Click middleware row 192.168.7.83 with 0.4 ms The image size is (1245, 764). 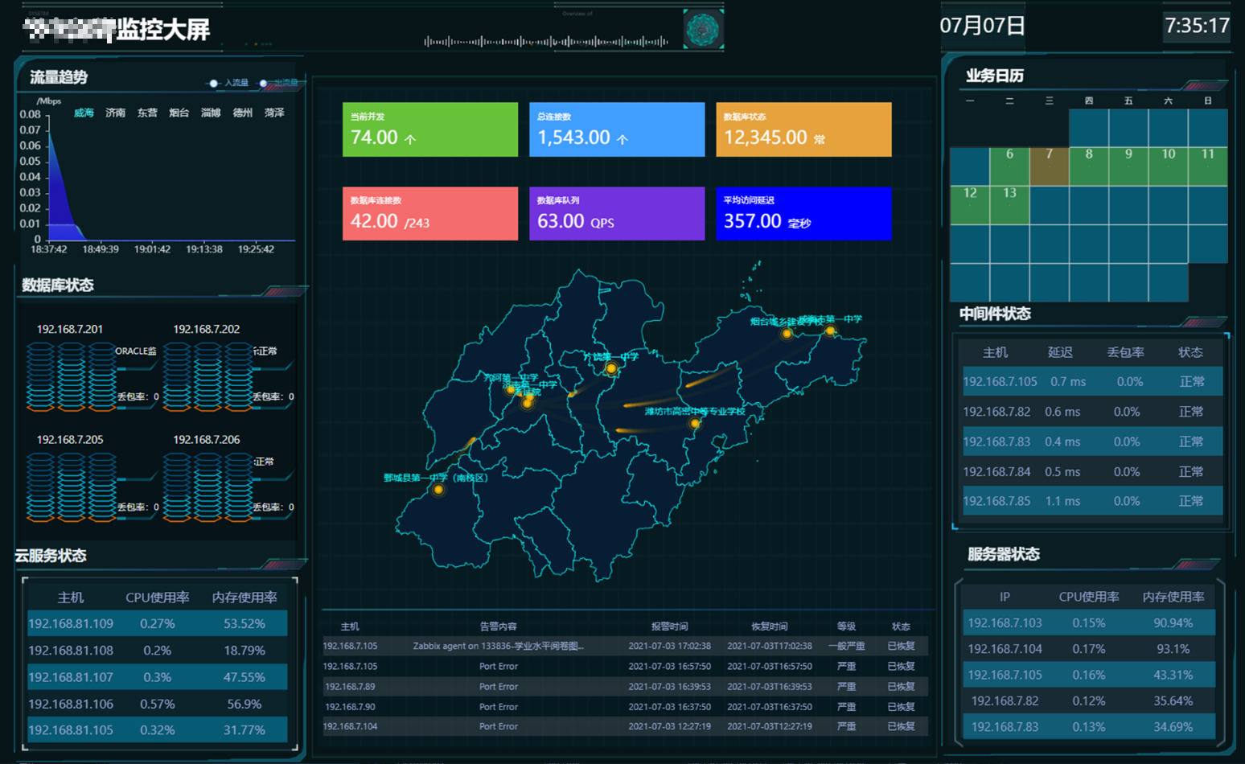[1092, 442]
